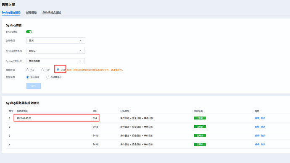Click the 当前状态 column header
The image size is (290, 163).
[198, 111]
